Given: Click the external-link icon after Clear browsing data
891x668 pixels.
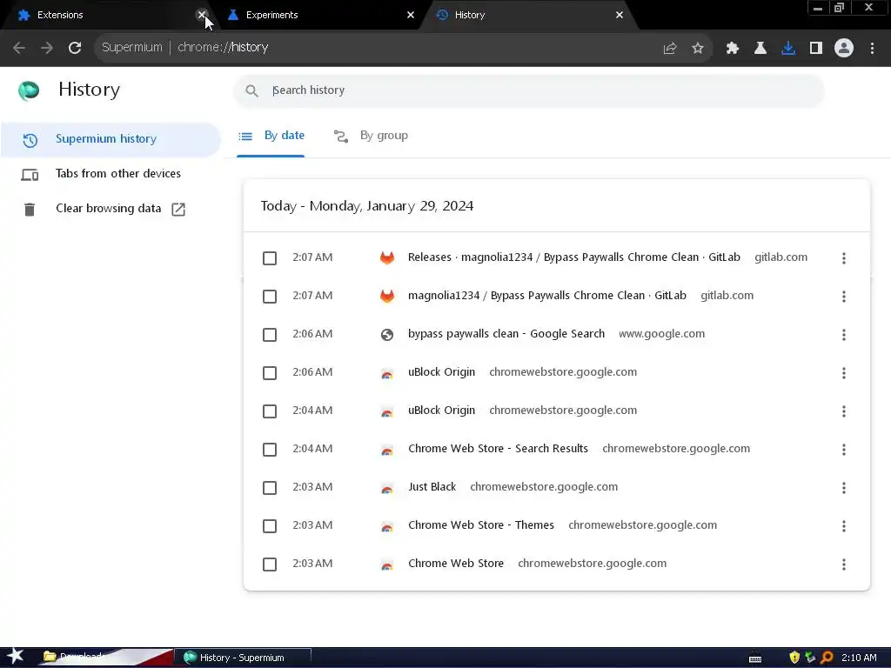Looking at the screenshot, I should (178, 209).
